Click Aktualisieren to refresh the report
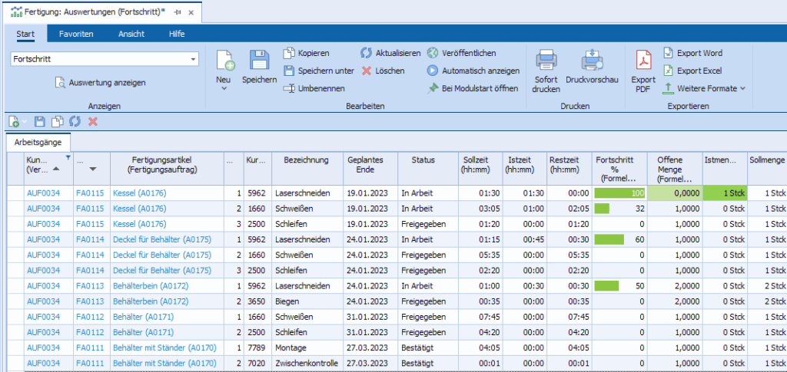Viewport: 787px width, 372px height. coord(390,53)
